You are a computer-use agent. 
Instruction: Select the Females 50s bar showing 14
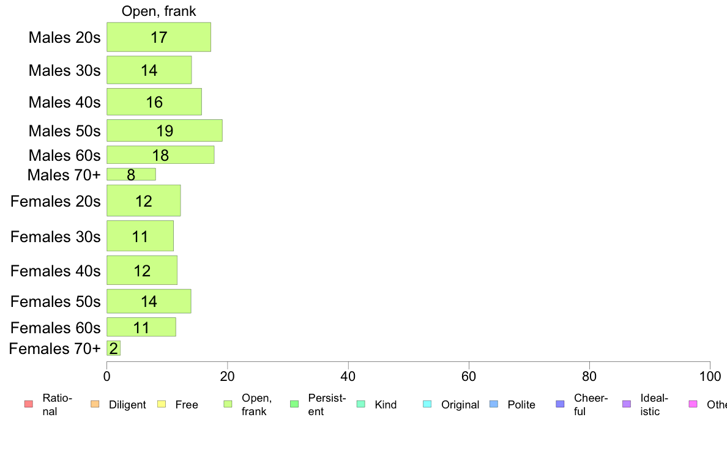click(149, 301)
